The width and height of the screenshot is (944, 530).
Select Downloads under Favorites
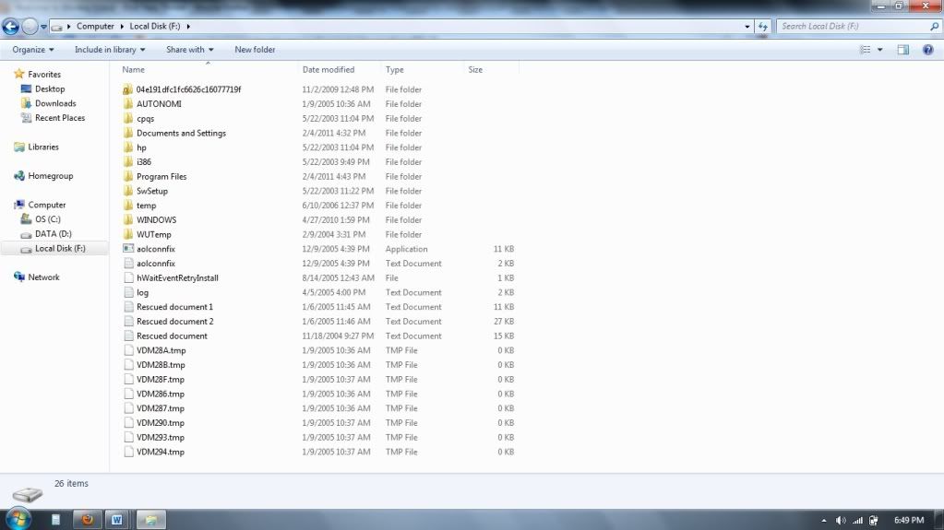[55, 103]
